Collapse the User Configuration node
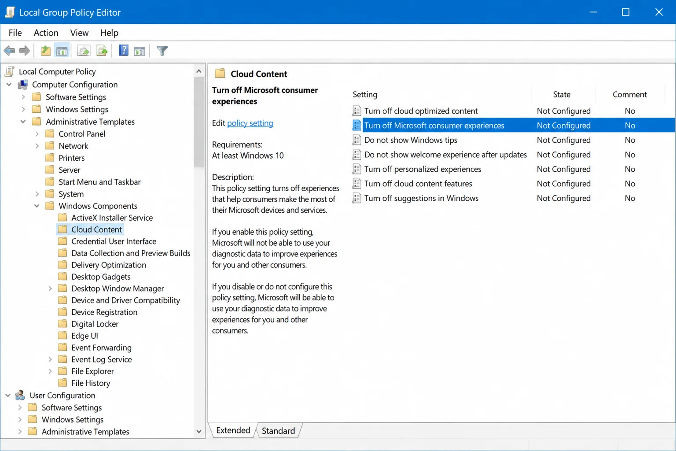This screenshot has width=676, height=451. click(x=8, y=395)
